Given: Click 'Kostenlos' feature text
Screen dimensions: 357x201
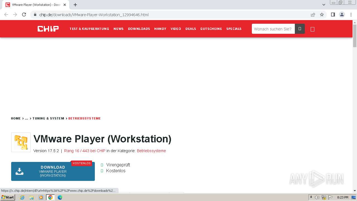Looking at the screenshot, I should [116, 171].
